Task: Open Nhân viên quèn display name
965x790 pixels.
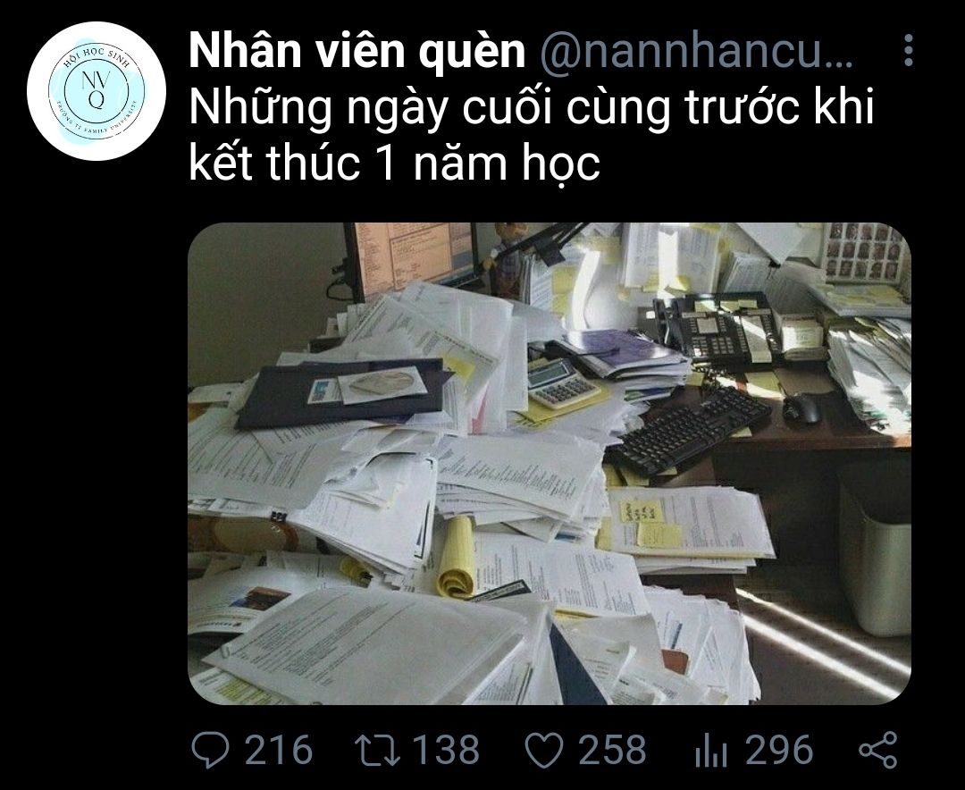Action: 357,52
